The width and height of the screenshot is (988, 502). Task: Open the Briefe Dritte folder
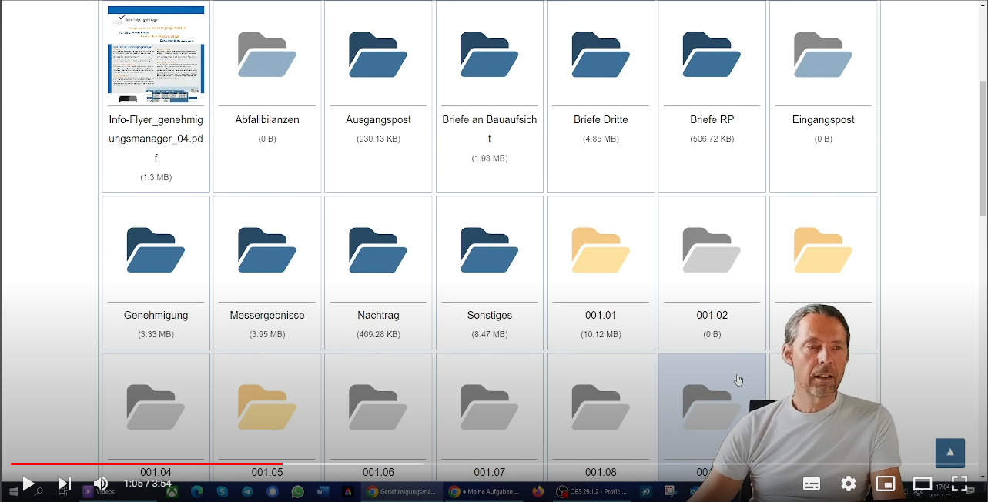point(601,55)
